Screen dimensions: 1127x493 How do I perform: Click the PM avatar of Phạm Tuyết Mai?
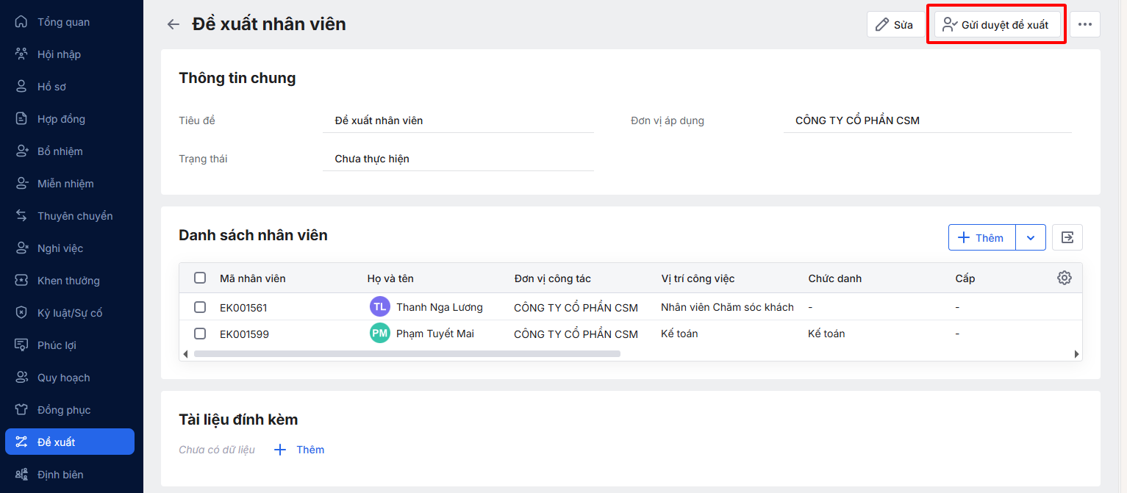click(x=379, y=334)
